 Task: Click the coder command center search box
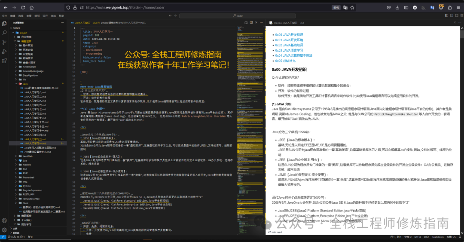pyautogui.click(x=237, y=16)
